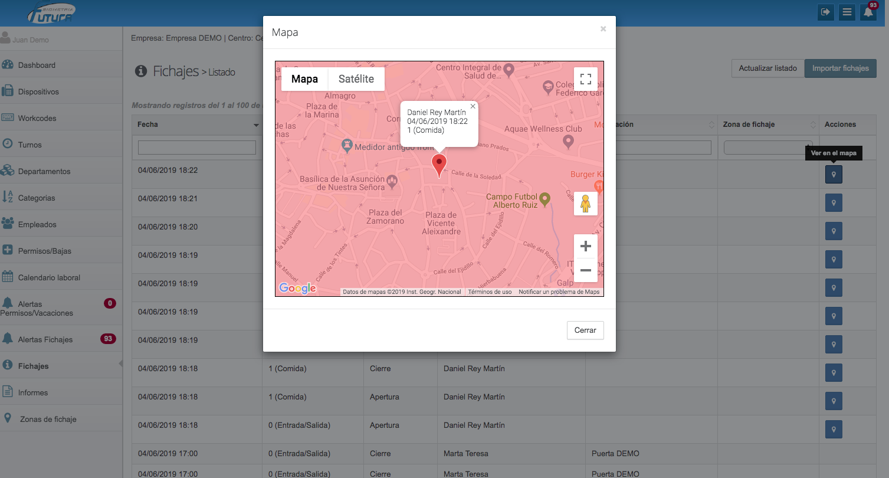Screen dimensions: 889x478
Task: Open Alertas Fichajes in the sidebar
Action: [61, 339]
